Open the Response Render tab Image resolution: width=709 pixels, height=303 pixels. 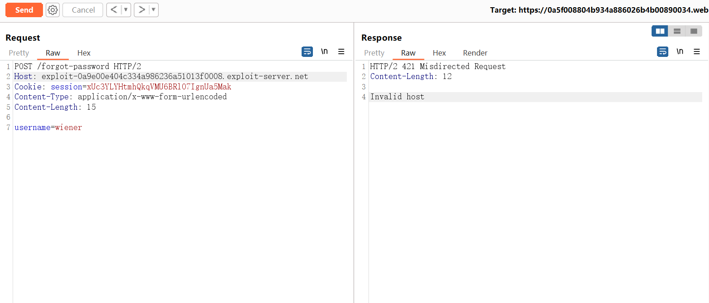475,53
